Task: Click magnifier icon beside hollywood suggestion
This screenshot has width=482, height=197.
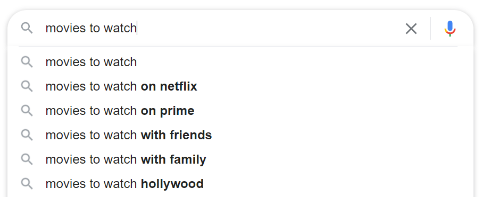Action: [27, 184]
